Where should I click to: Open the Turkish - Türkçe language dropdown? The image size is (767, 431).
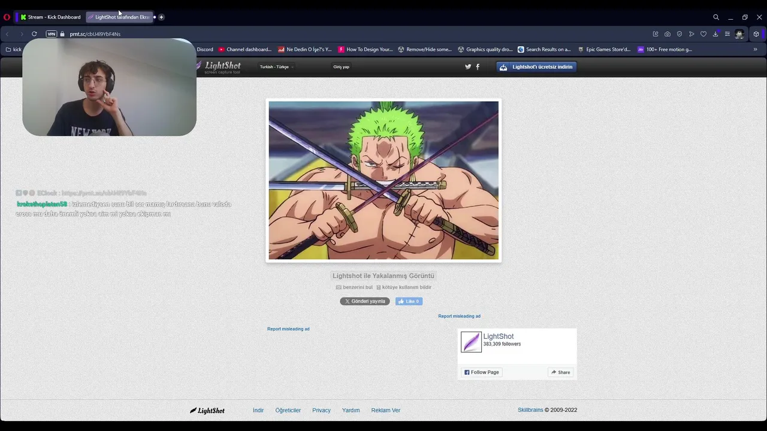click(x=276, y=67)
